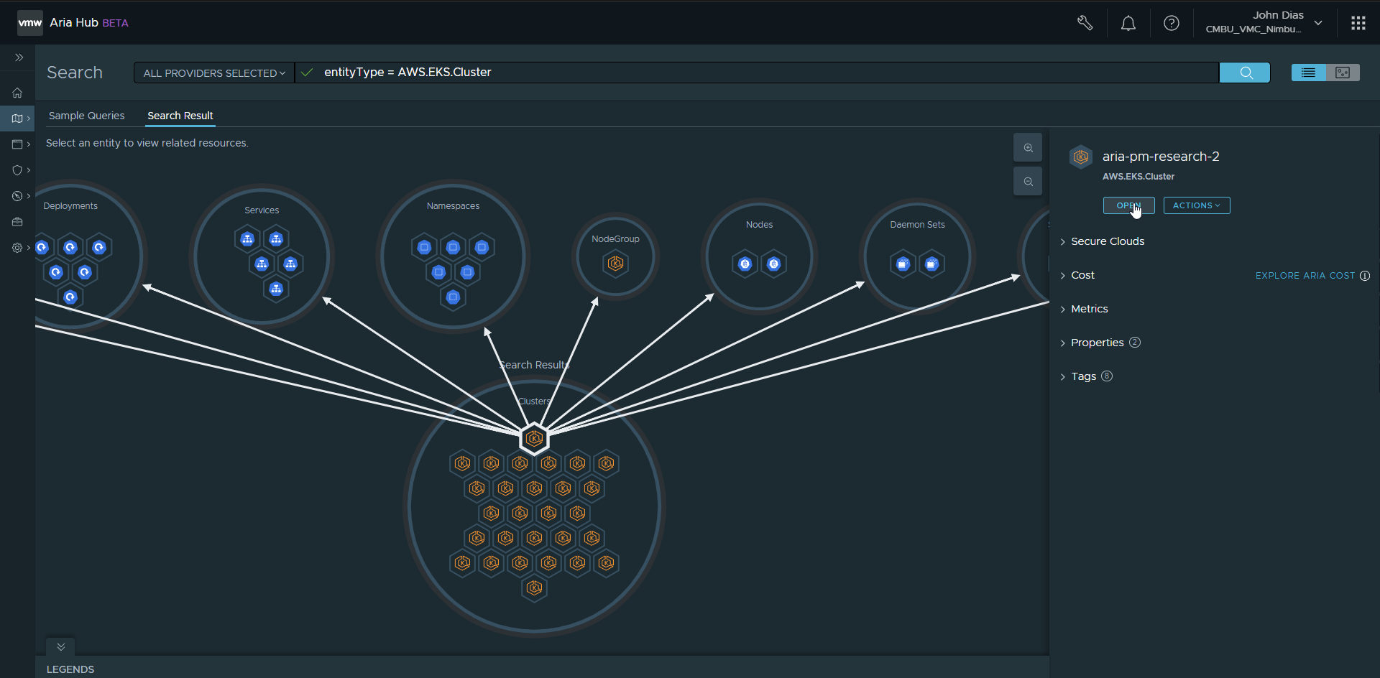Open the notifications bell

1128,23
